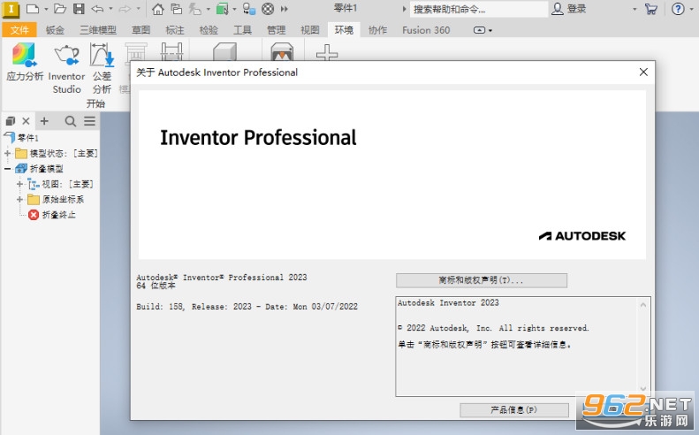Viewport: 699px width, 435px height.
Task: Click the checkered appearance ball icon
Action: click(x=268, y=9)
